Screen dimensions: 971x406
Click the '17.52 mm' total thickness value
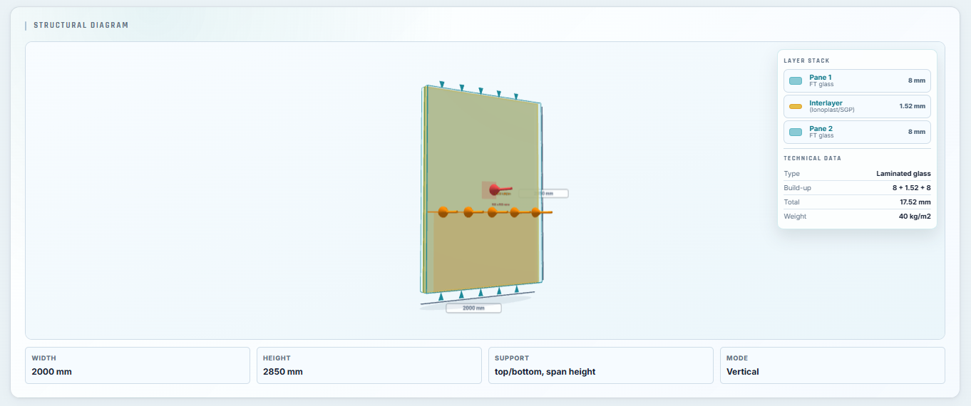point(915,202)
